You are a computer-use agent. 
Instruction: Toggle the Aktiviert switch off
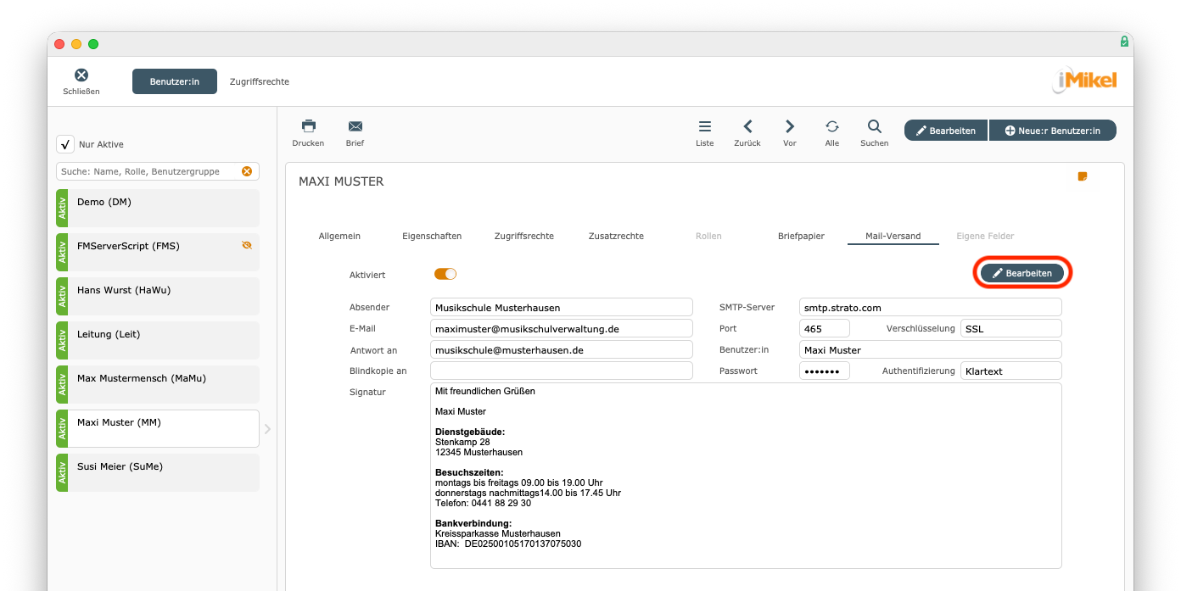[445, 274]
